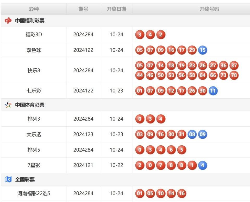Click red ball 29 in 双色球 row
The width and height of the screenshot is (250, 202).
pyautogui.click(x=192, y=50)
